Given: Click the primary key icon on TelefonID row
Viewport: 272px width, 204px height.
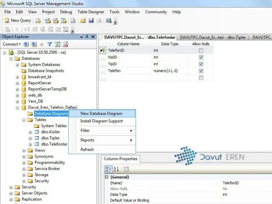Looking at the screenshot, I should [102, 51].
